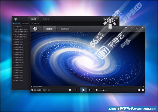Click the tiny icon at progress bar's right end
This screenshot has height=112, width=158.
(x=144, y=86)
